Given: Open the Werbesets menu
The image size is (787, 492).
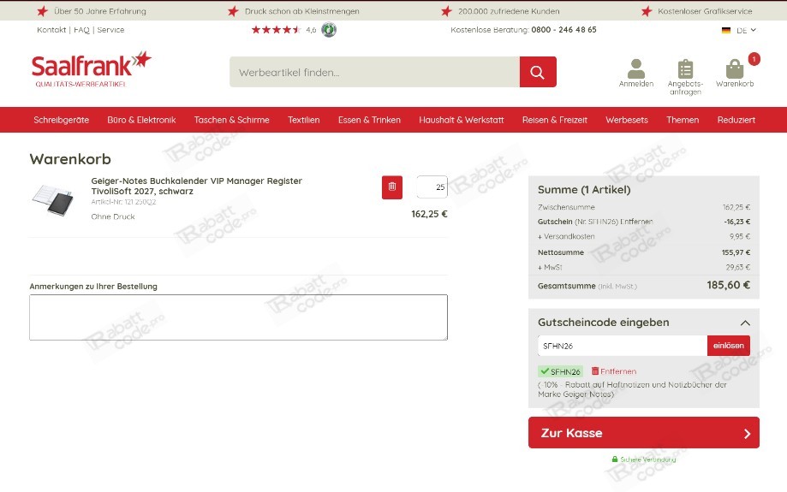Looking at the screenshot, I should pyautogui.click(x=627, y=120).
